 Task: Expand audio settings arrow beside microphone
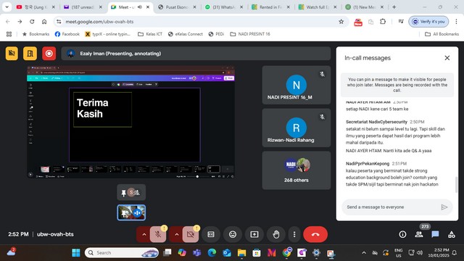144,234
